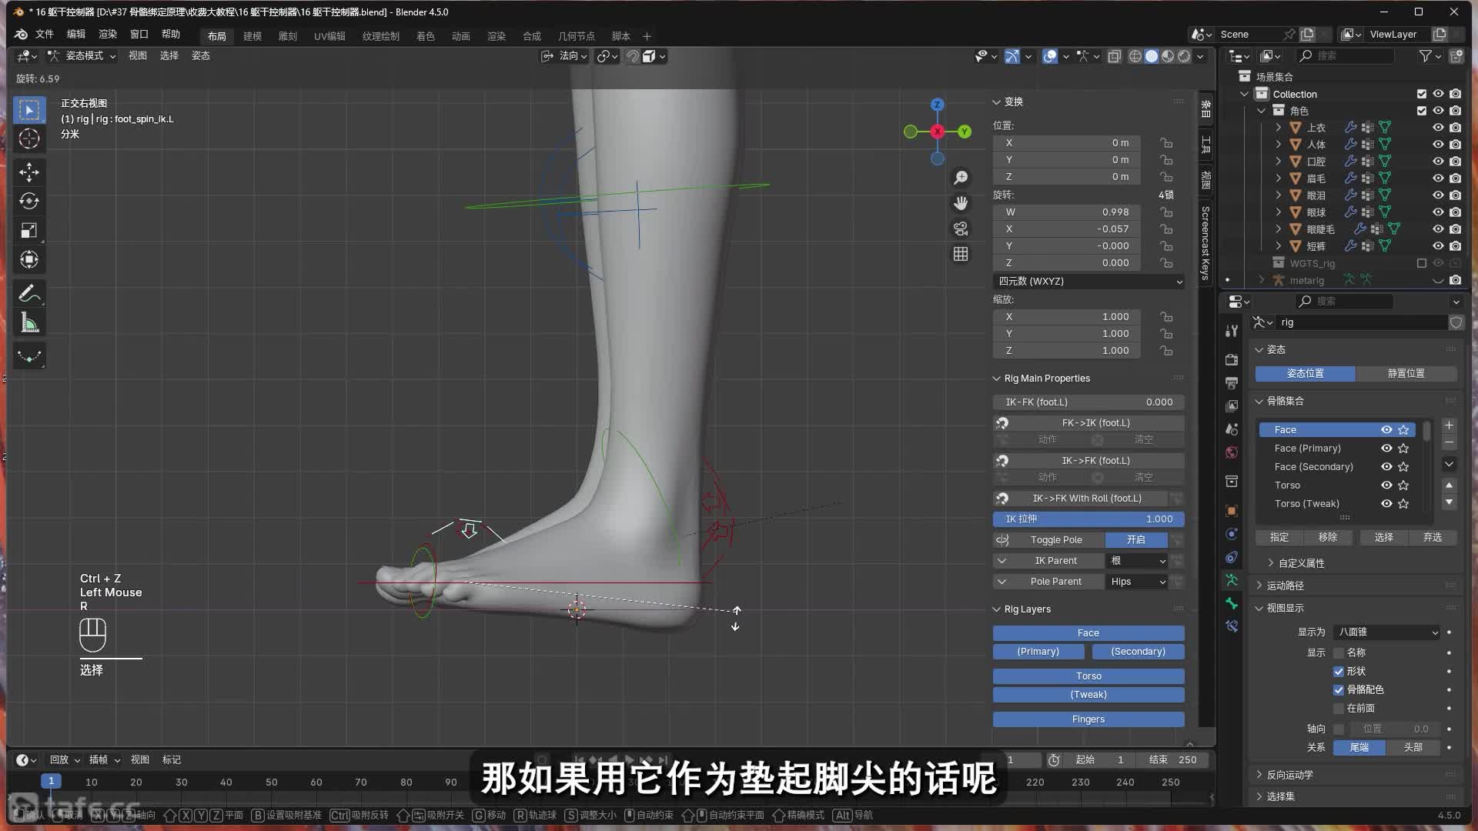1478x831 pixels.
Task: Switch to material preview shading
Action: click(1168, 56)
